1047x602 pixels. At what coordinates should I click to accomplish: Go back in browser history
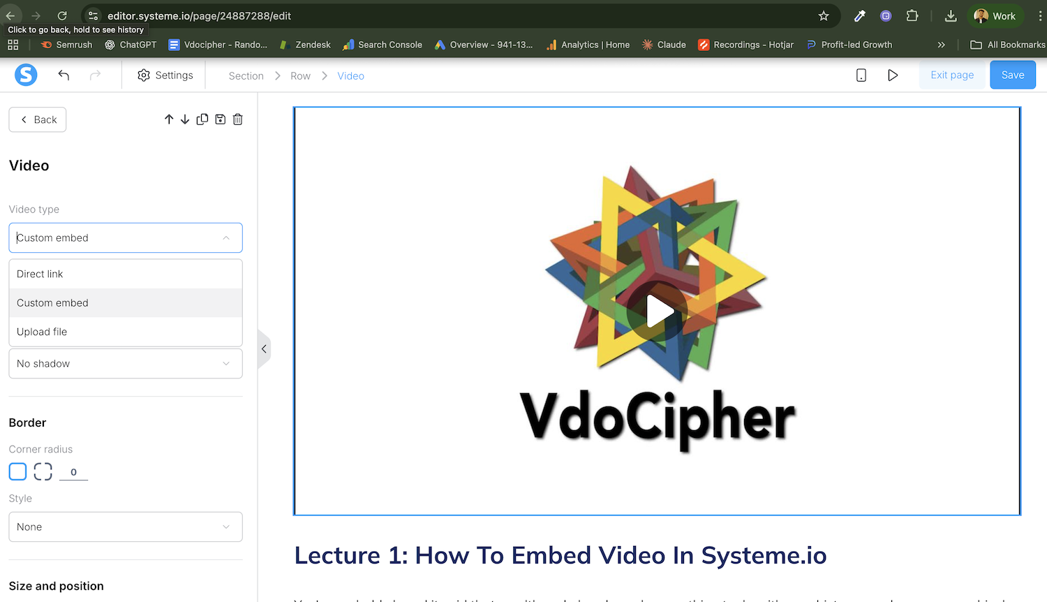point(10,15)
